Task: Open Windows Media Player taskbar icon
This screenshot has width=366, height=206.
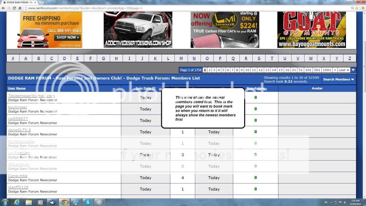Action: (x=40, y=202)
